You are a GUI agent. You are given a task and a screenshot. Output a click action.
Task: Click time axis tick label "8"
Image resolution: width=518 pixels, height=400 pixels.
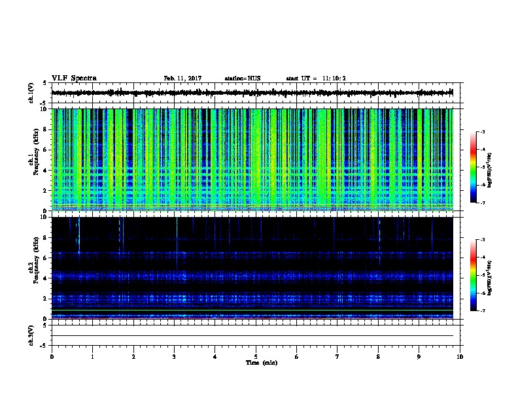pyautogui.click(x=378, y=357)
